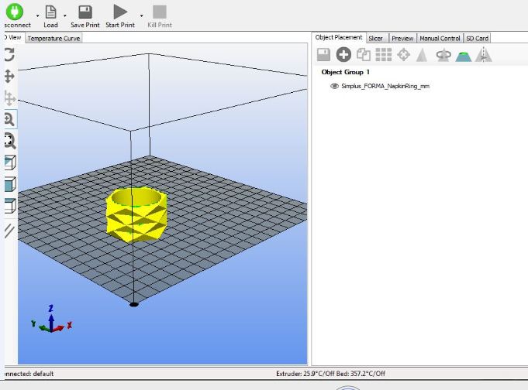The image size is (528, 390).
Task: Switch to the Slicer tab
Action: [x=375, y=39]
